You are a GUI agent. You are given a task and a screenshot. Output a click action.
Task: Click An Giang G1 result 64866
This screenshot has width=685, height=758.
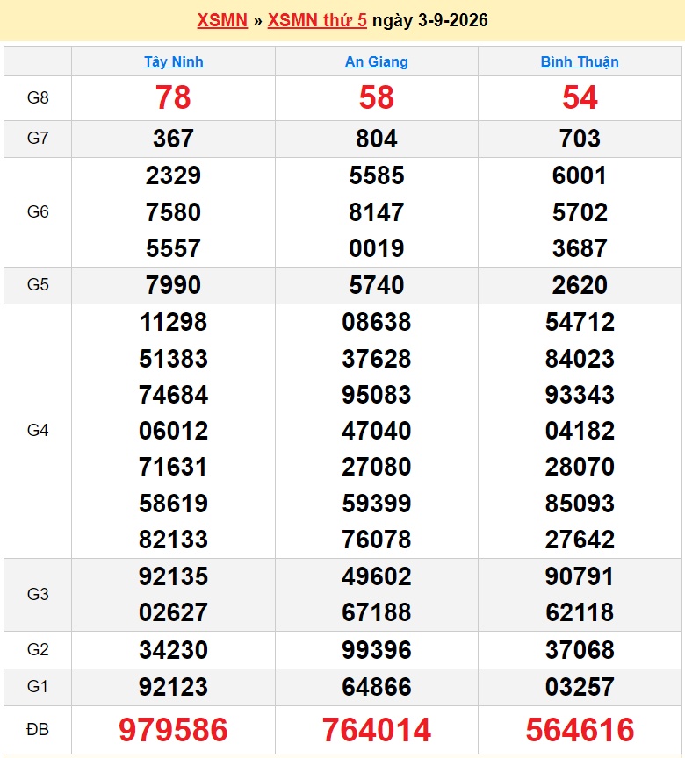[377, 687]
